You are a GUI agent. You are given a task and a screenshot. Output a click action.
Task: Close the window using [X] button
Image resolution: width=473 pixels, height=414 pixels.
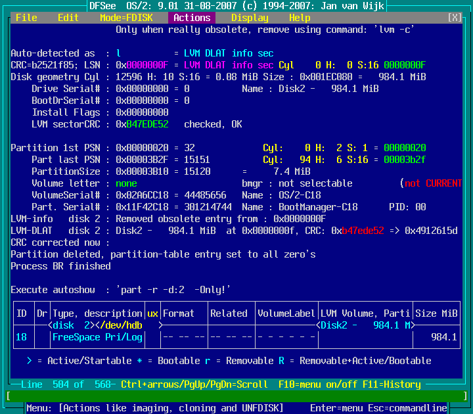coord(454,18)
